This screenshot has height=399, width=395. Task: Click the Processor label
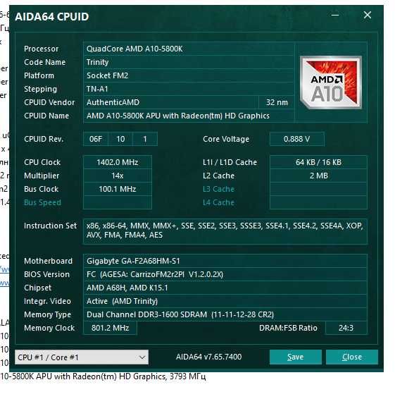pos(41,49)
